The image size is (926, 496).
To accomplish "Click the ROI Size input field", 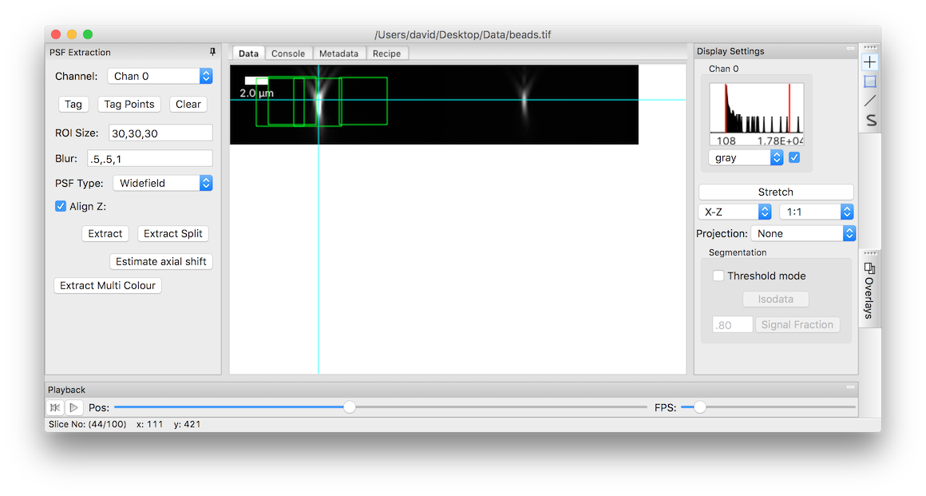I will coord(160,133).
